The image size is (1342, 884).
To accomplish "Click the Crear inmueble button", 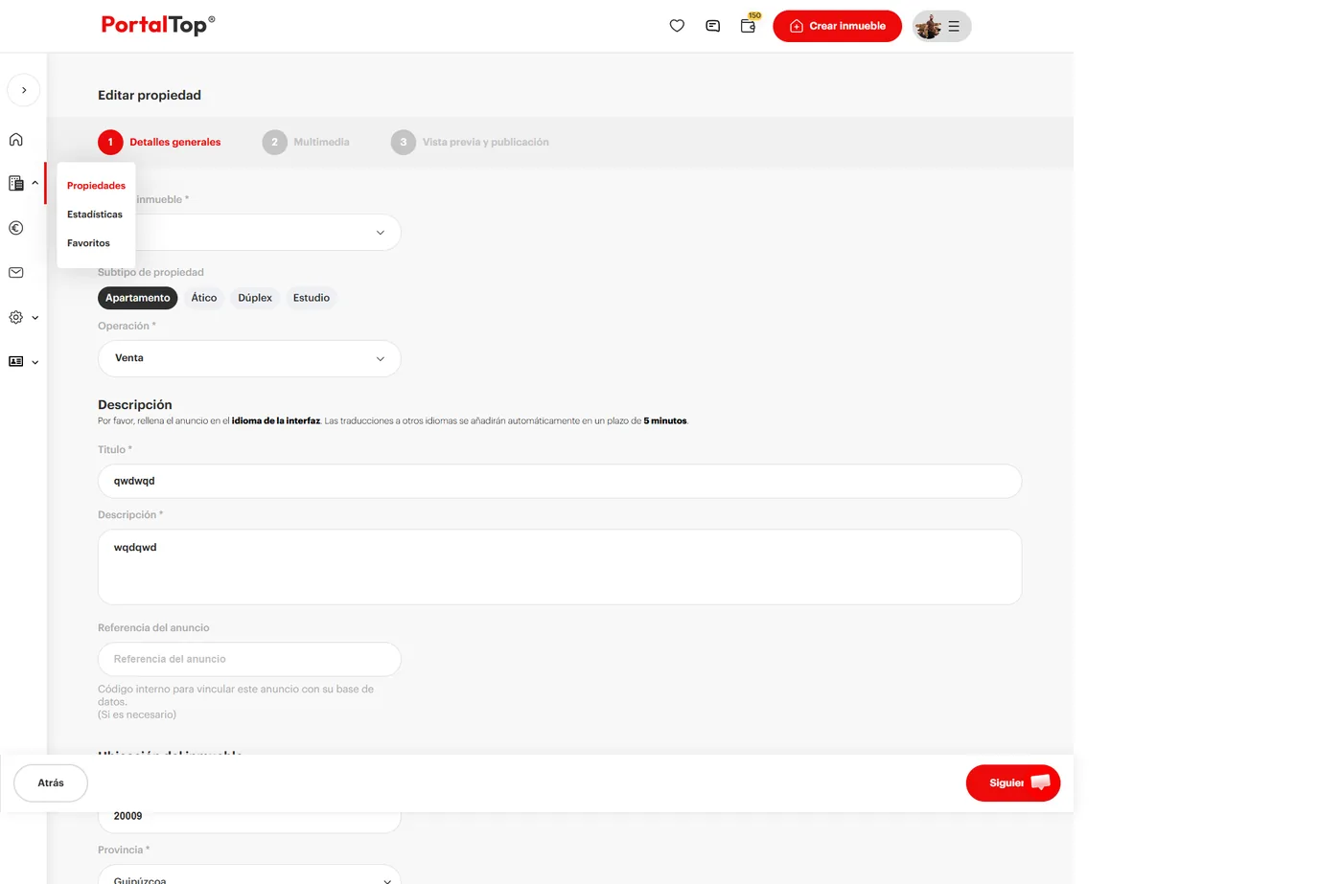I will [837, 26].
